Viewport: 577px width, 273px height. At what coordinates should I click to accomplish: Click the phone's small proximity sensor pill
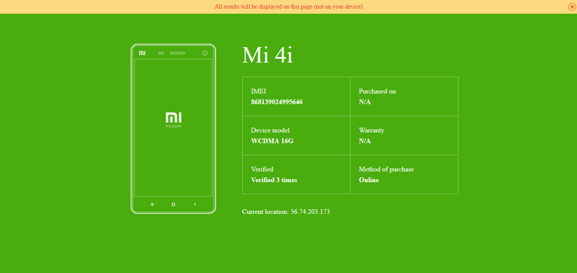(x=161, y=53)
